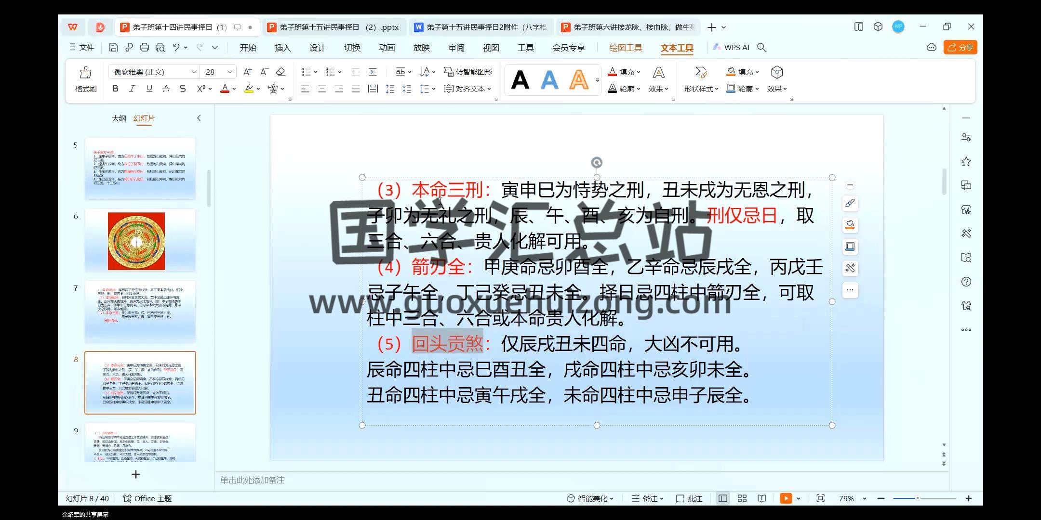
Task: Toggle italic text style
Action: [x=132, y=89]
